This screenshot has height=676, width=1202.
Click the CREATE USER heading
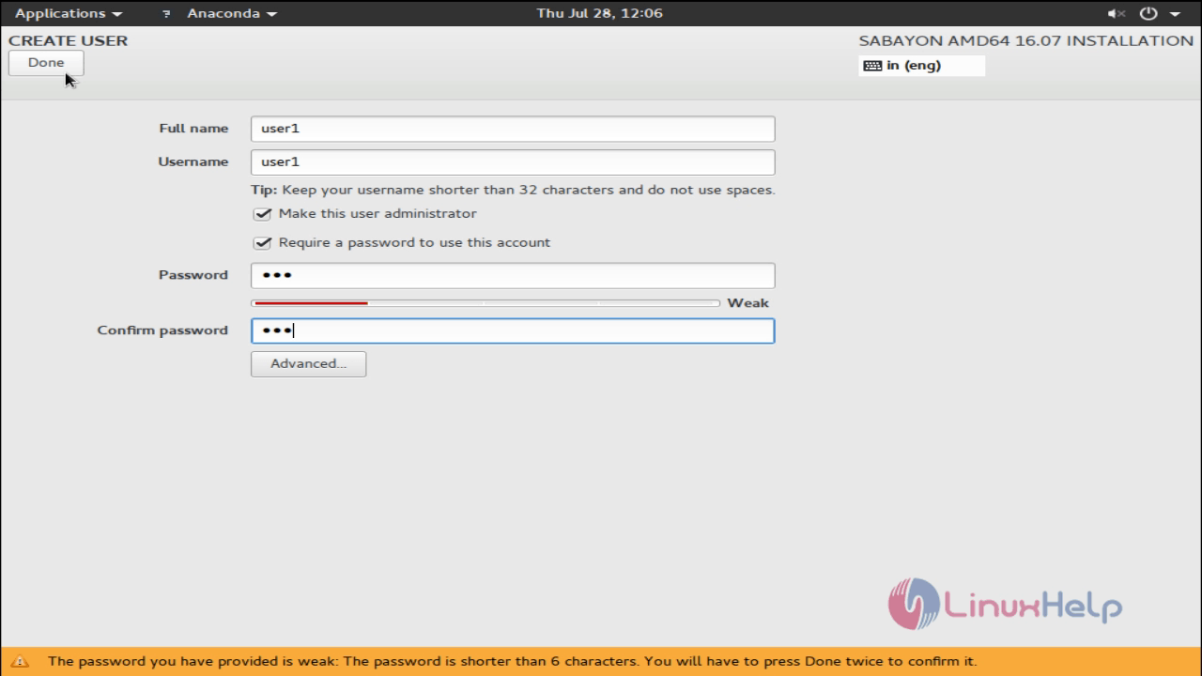pos(68,40)
